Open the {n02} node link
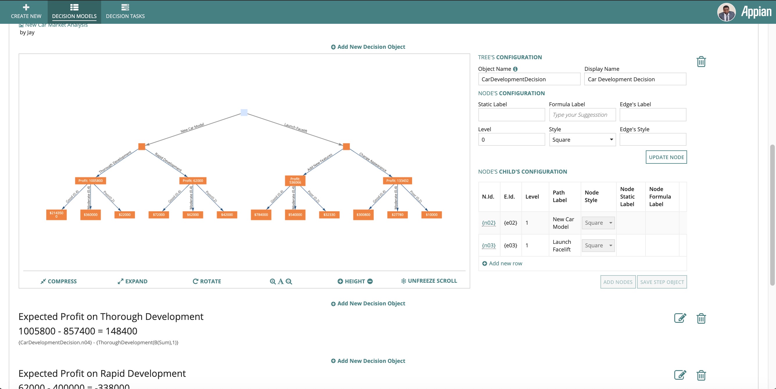The height and width of the screenshot is (389, 776). pos(488,223)
